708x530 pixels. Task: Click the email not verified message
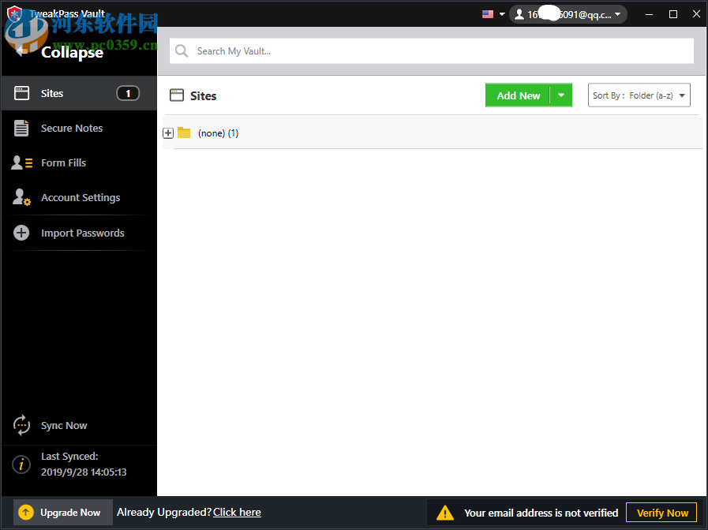pos(541,513)
